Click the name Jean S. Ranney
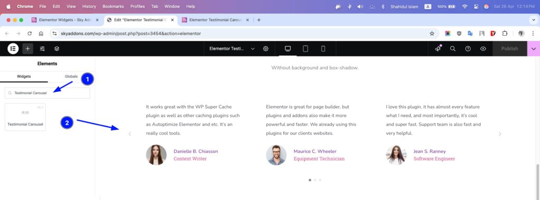Image resolution: width=540 pixels, height=200 pixels. point(429,151)
